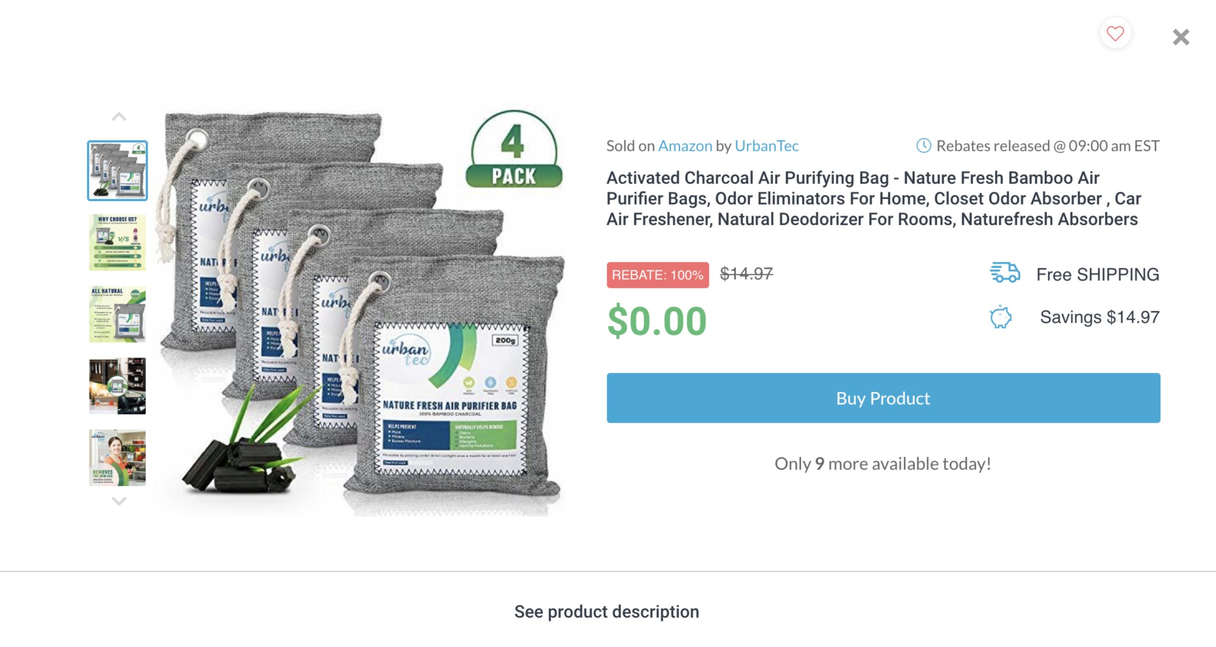The width and height of the screenshot is (1216, 647).
Task: Click the piggy bank savings icon
Action: (x=1001, y=317)
